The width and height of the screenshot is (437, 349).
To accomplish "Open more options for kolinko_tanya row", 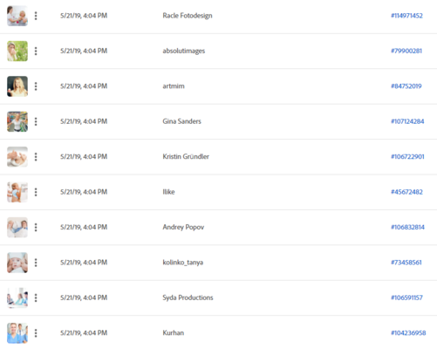I will point(36,263).
